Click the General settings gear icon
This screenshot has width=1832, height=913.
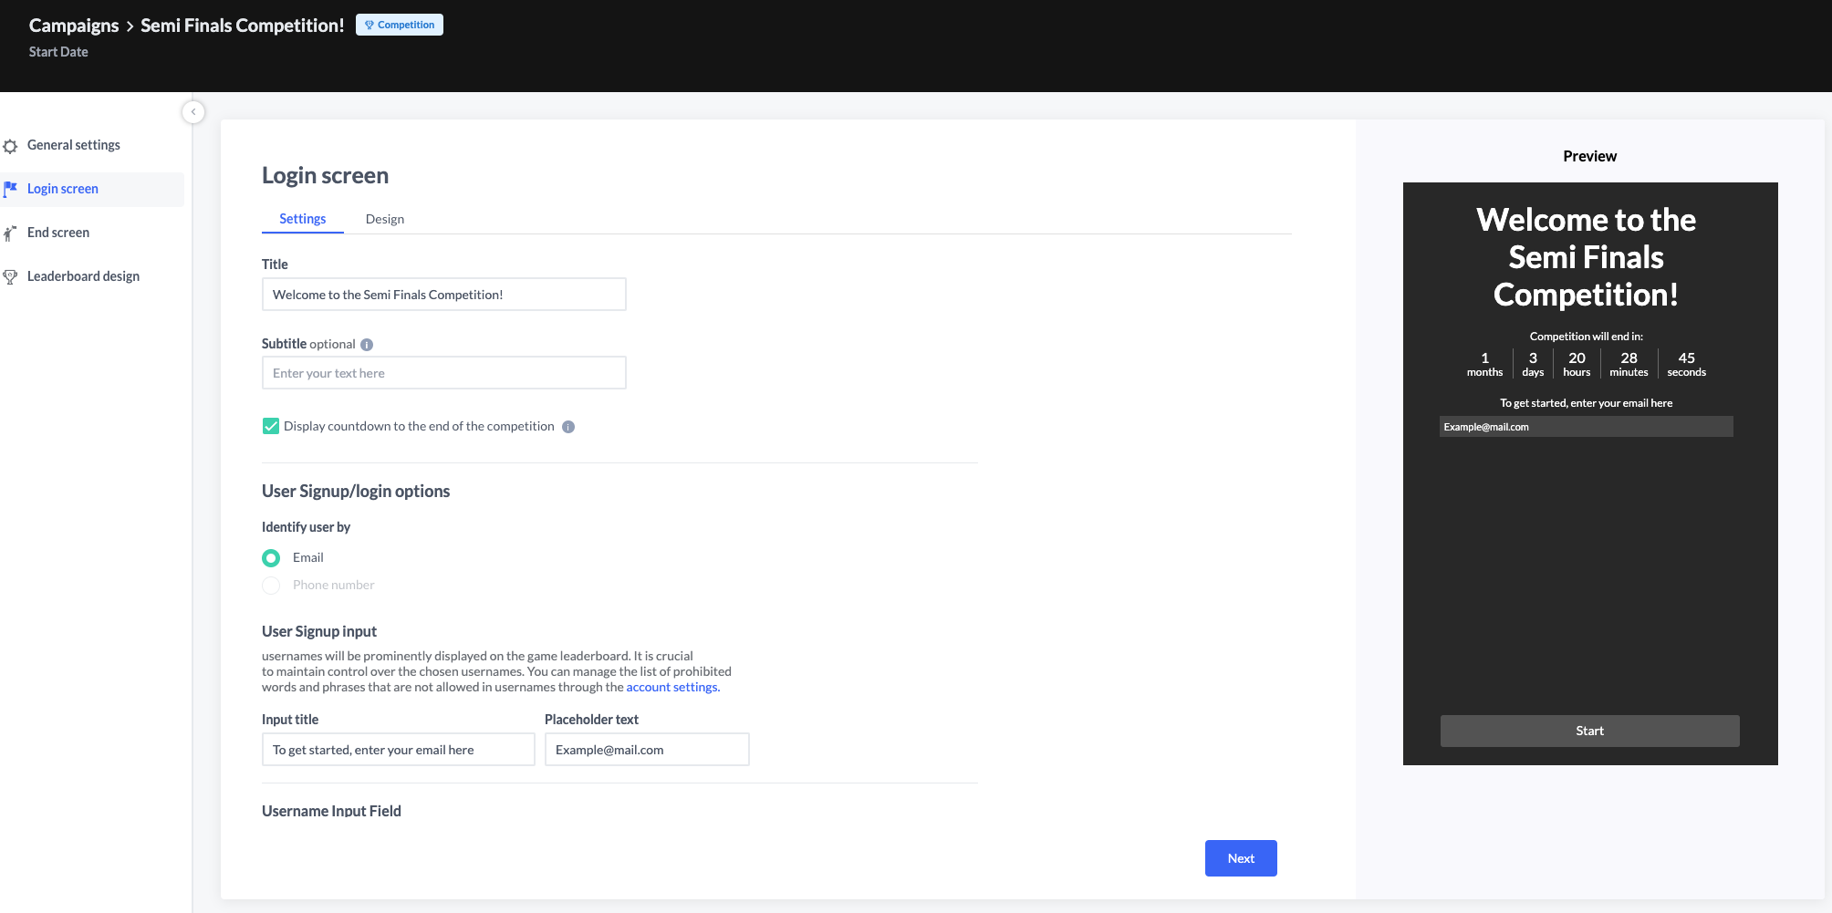tap(10, 146)
